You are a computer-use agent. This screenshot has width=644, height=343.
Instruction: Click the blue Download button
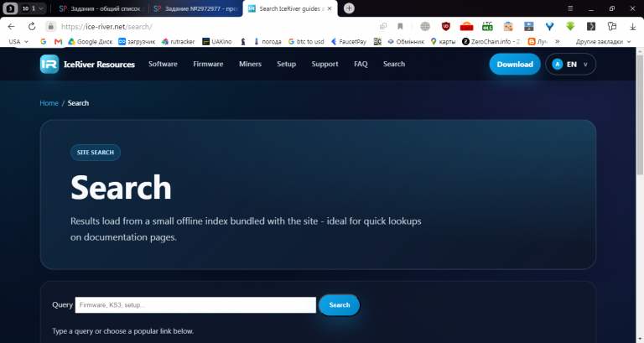click(x=515, y=64)
